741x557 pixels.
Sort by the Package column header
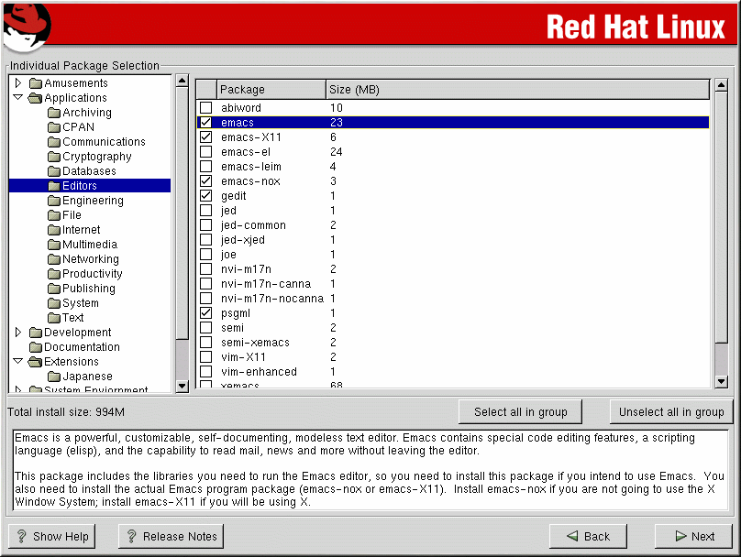coord(271,90)
